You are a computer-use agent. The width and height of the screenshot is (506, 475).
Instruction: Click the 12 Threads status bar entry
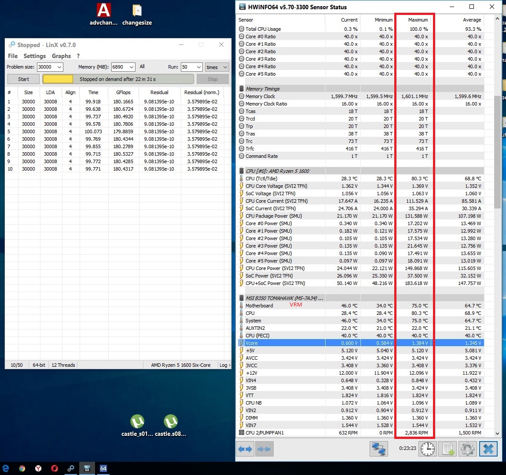[x=63, y=365]
